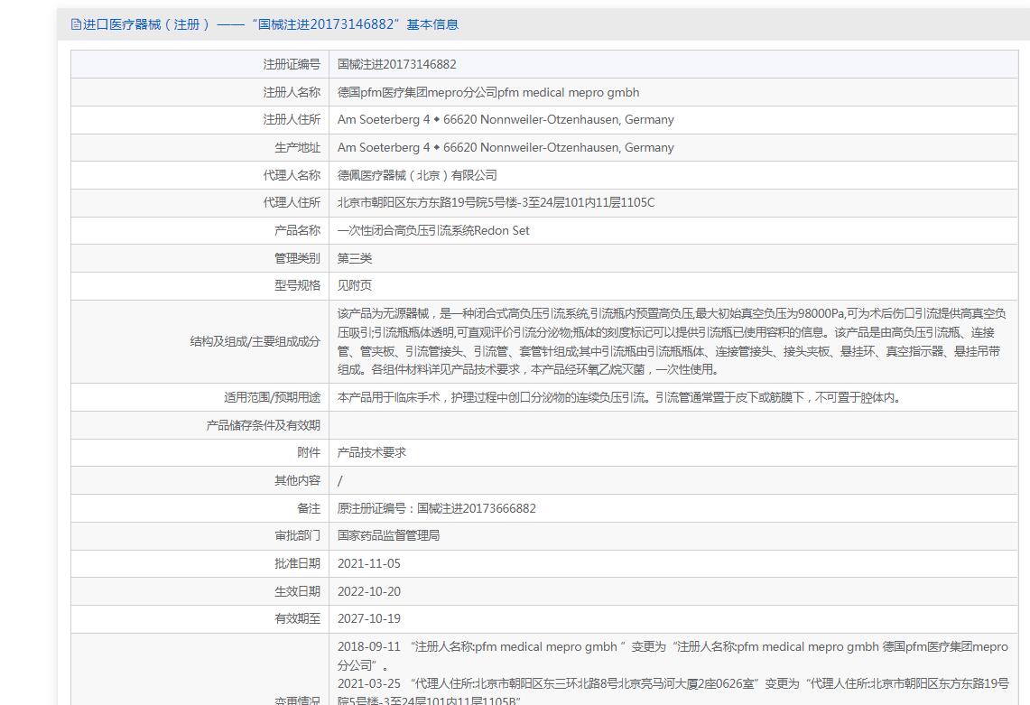Viewport: 1030px width, 705px height.
Task: Click the 生产地址 address value
Action: 505,147
